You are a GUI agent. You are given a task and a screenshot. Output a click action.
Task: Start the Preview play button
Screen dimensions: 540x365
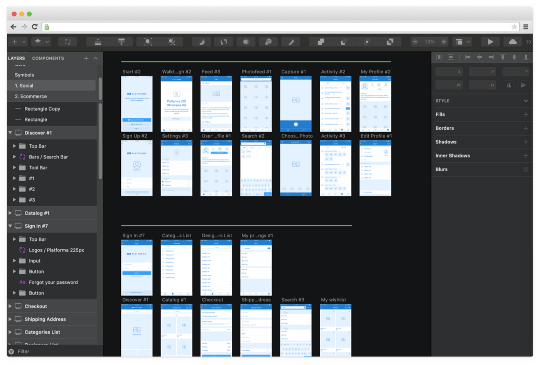(490, 42)
